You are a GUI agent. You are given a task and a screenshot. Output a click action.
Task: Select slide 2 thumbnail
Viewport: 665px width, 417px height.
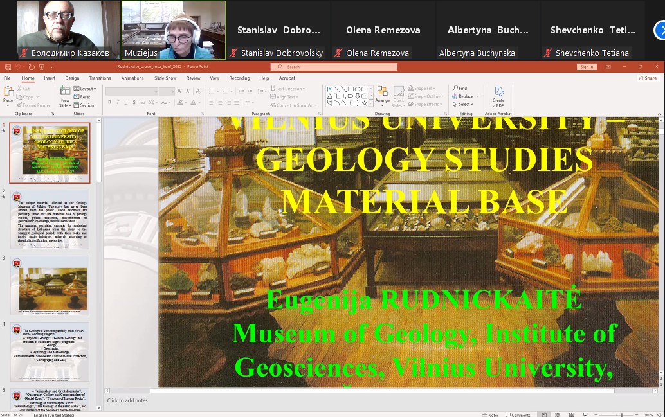[50, 219]
